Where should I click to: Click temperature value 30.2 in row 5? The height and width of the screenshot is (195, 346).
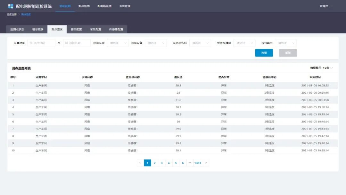(x=178, y=114)
